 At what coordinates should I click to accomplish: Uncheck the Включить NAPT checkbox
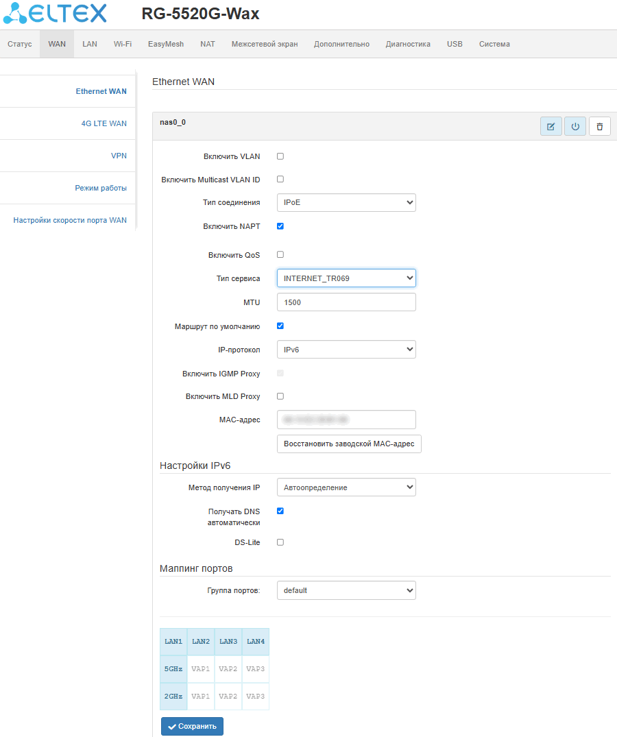tap(280, 226)
